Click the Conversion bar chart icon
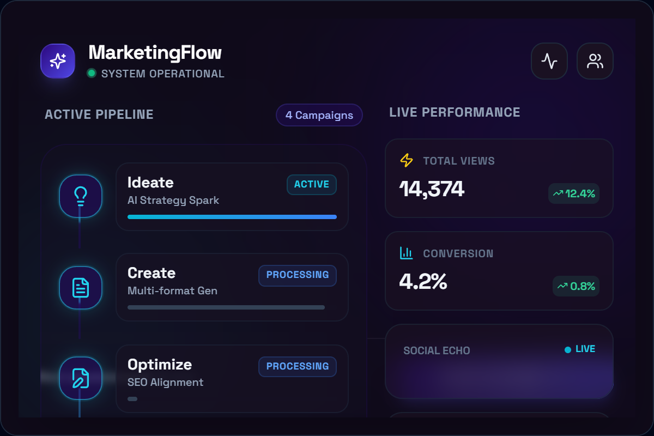Screen dimensions: 654x436 (407, 253)
